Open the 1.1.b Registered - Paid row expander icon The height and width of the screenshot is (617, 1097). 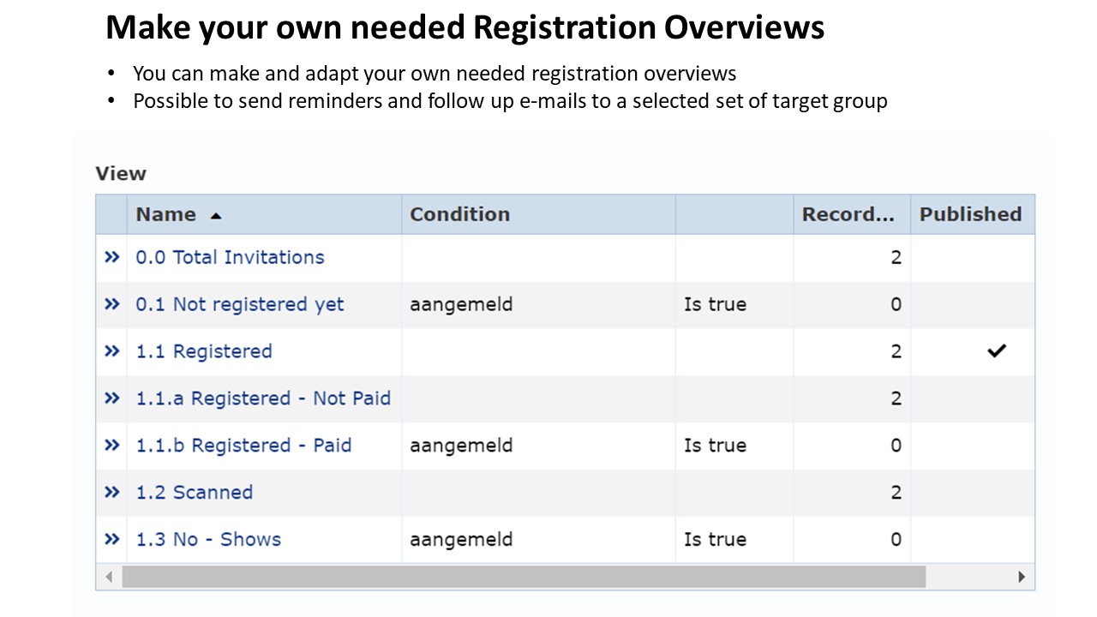[112, 445]
